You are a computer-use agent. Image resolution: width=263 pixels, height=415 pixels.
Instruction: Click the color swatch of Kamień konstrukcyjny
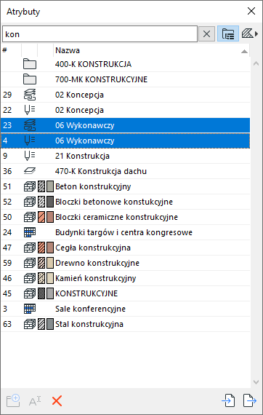click(50, 278)
